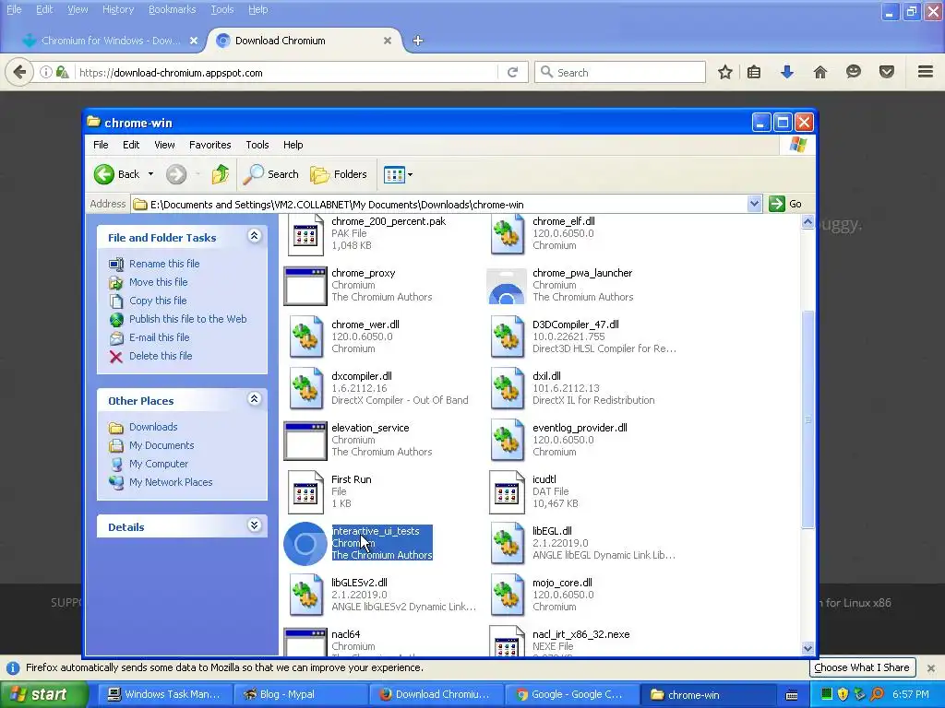Select the libEGL.dll file icon

click(507, 544)
